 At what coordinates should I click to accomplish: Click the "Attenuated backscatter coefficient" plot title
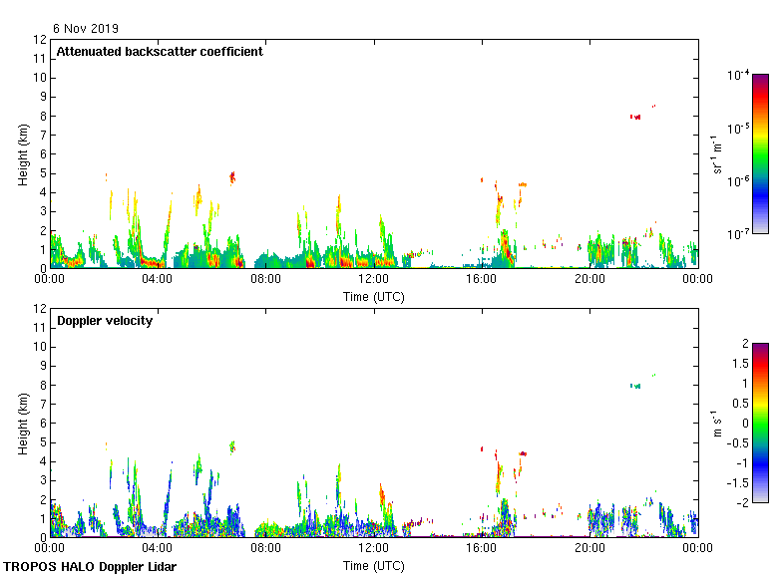point(160,52)
